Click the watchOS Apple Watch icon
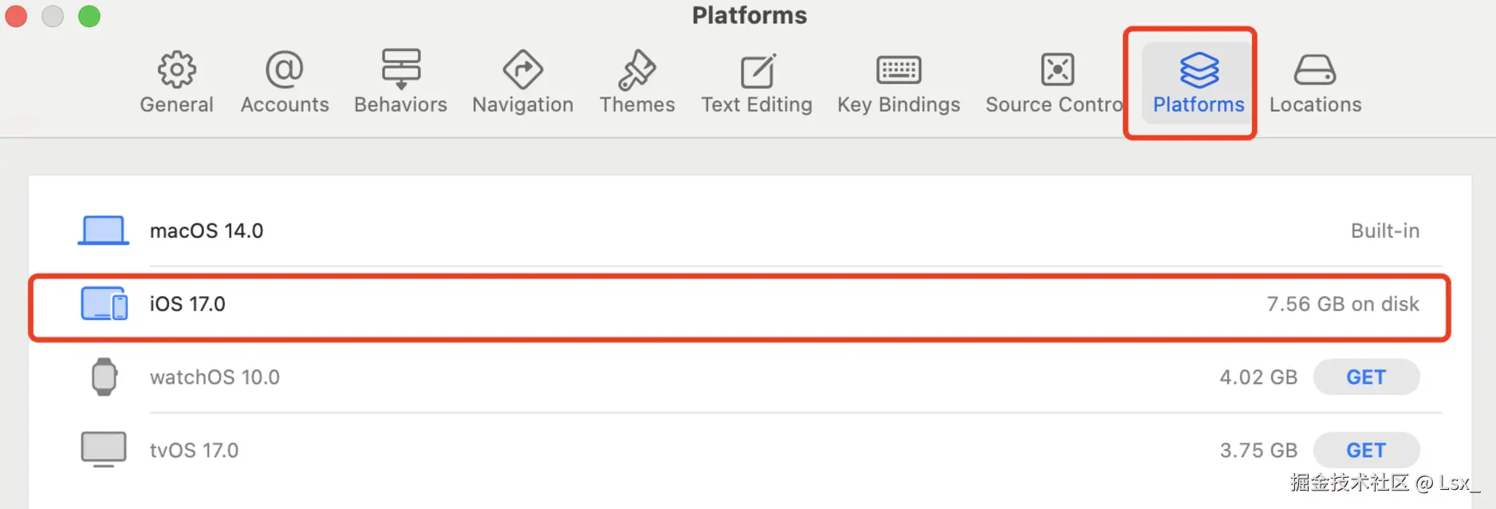The height and width of the screenshot is (509, 1496). [x=104, y=377]
